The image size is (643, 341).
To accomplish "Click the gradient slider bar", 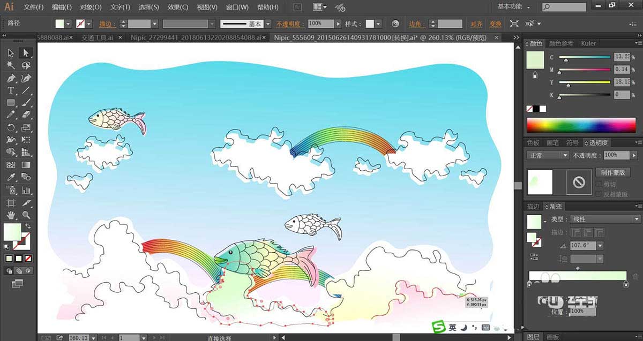I will [577, 276].
